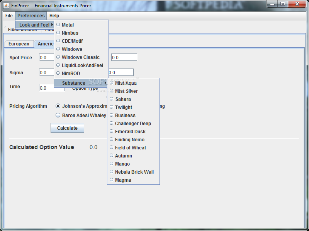
Task: Click the 0.0 field right of Spot Price row
Action: tap(124, 57)
